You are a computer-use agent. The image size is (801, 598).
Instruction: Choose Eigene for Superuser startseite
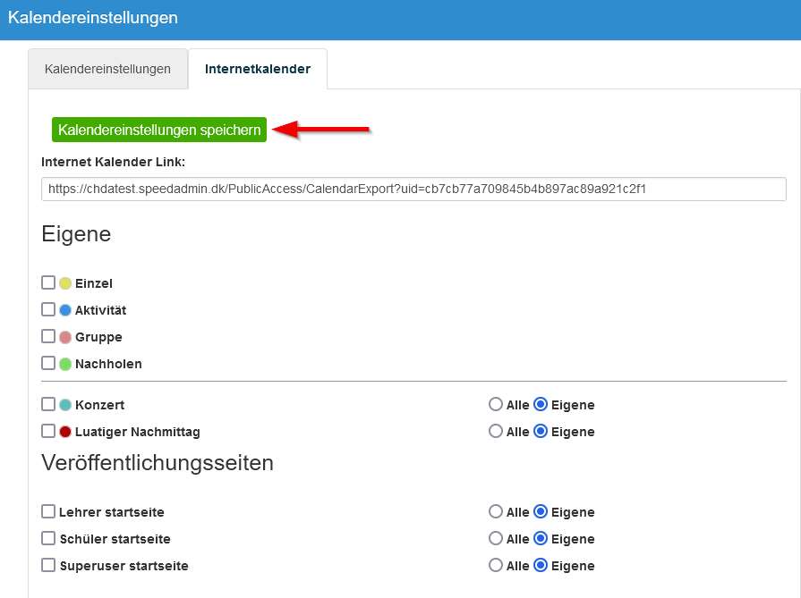coord(541,565)
